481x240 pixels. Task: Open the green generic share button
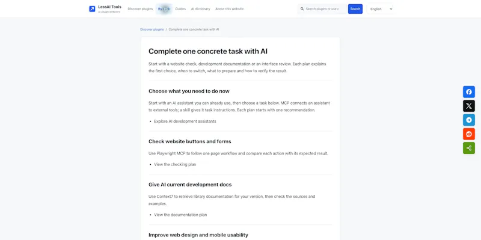tap(469, 148)
